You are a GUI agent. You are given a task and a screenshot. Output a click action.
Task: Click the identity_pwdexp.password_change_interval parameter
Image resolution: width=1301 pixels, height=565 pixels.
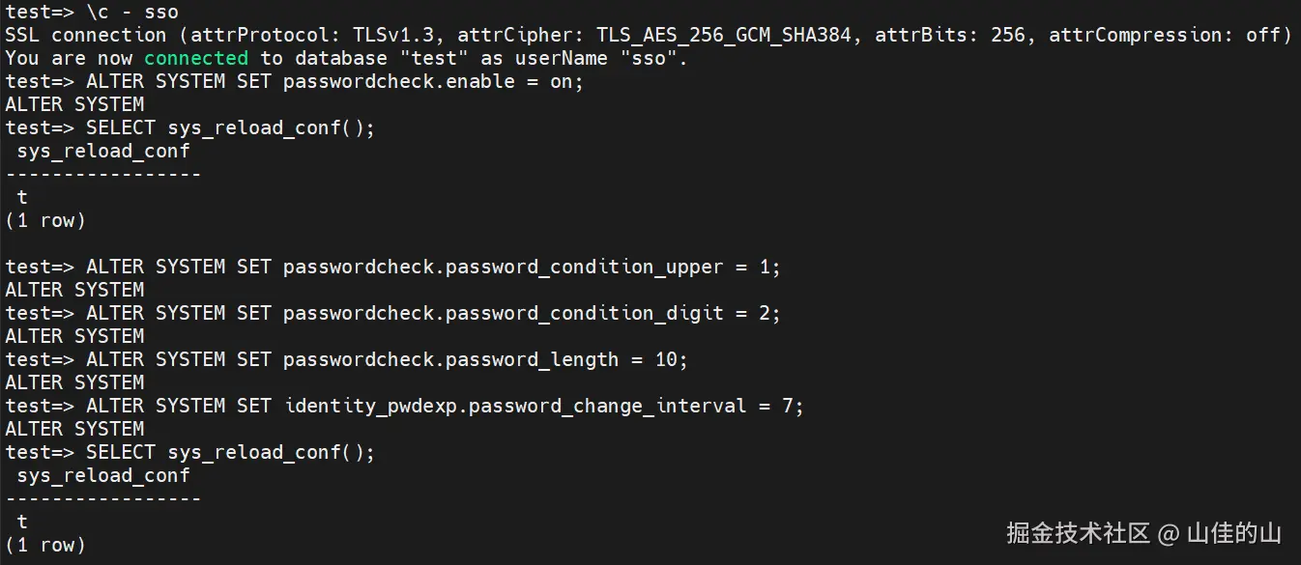pos(516,406)
